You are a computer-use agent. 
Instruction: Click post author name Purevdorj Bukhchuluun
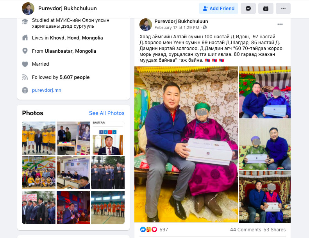(x=181, y=21)
